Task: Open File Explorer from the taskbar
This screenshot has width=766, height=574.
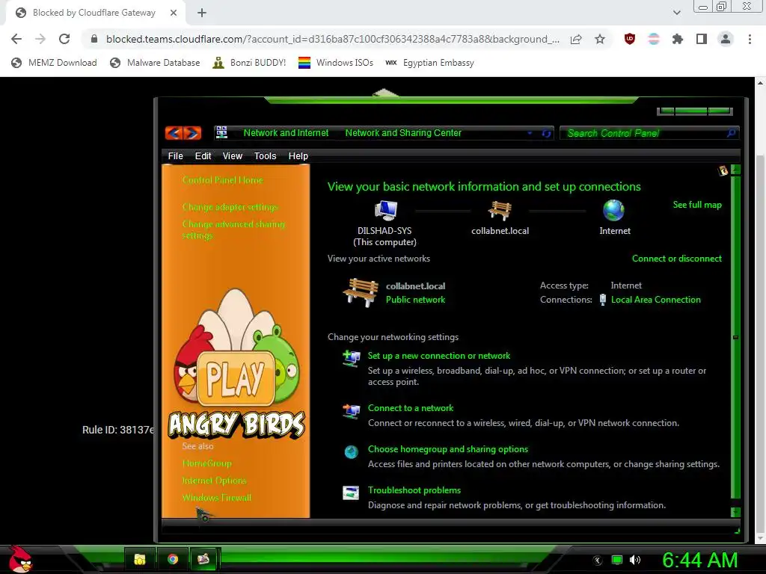Action: pos(140,559)
